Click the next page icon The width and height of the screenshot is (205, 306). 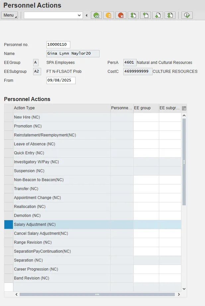[x=158, y=15]
